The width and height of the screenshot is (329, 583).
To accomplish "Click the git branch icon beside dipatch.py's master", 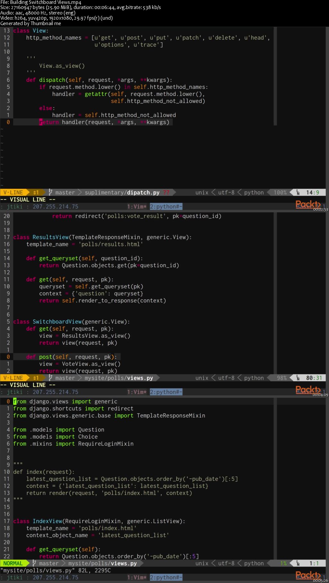I will point(50,192).
